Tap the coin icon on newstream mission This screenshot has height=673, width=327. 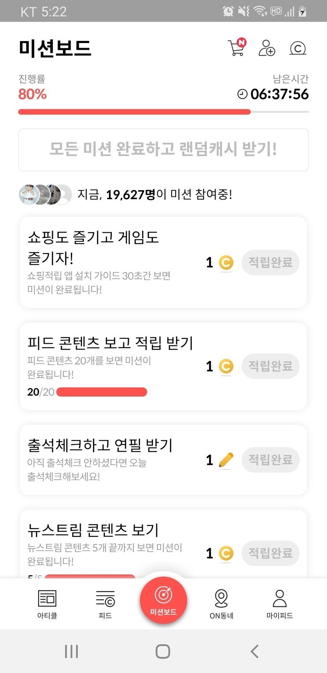click(x=226, y=553)
